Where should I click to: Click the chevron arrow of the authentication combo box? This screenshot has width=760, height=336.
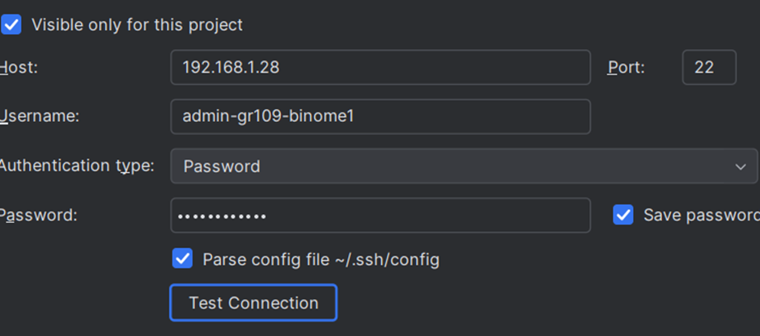coord(740,167)
